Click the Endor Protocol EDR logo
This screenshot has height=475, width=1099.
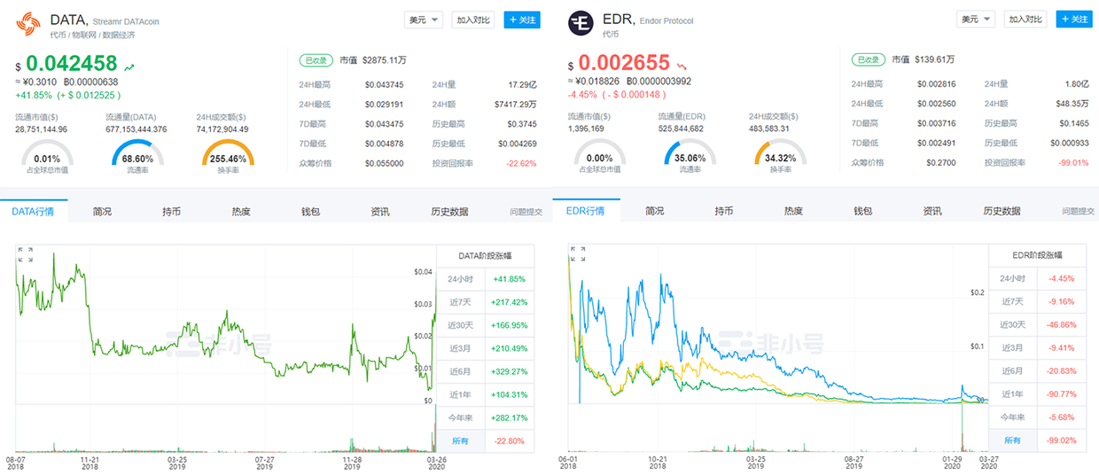click(581, 23)
